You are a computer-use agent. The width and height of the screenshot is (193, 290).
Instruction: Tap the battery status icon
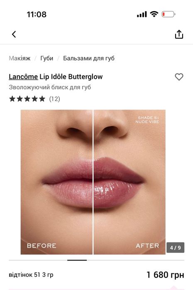(169, 14)
